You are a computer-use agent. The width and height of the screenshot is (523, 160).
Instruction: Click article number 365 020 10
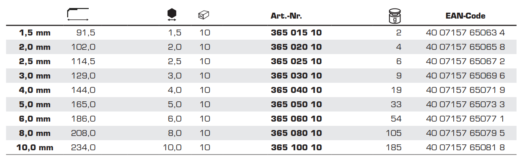click(x=296, y=47)
